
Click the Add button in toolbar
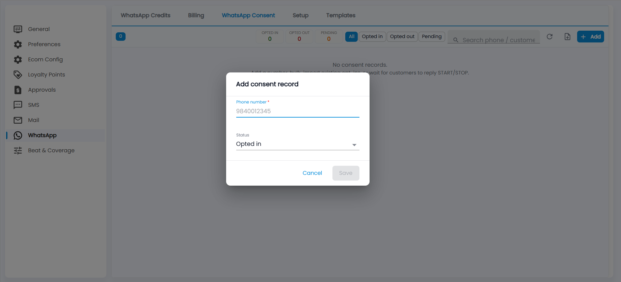591,36
